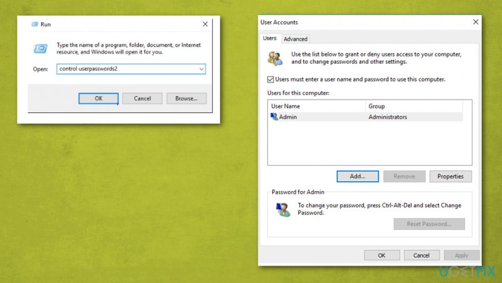Uncheck Users must enter a user name checkbox
This screenshot has height=283, width=502.
[271, 79]
